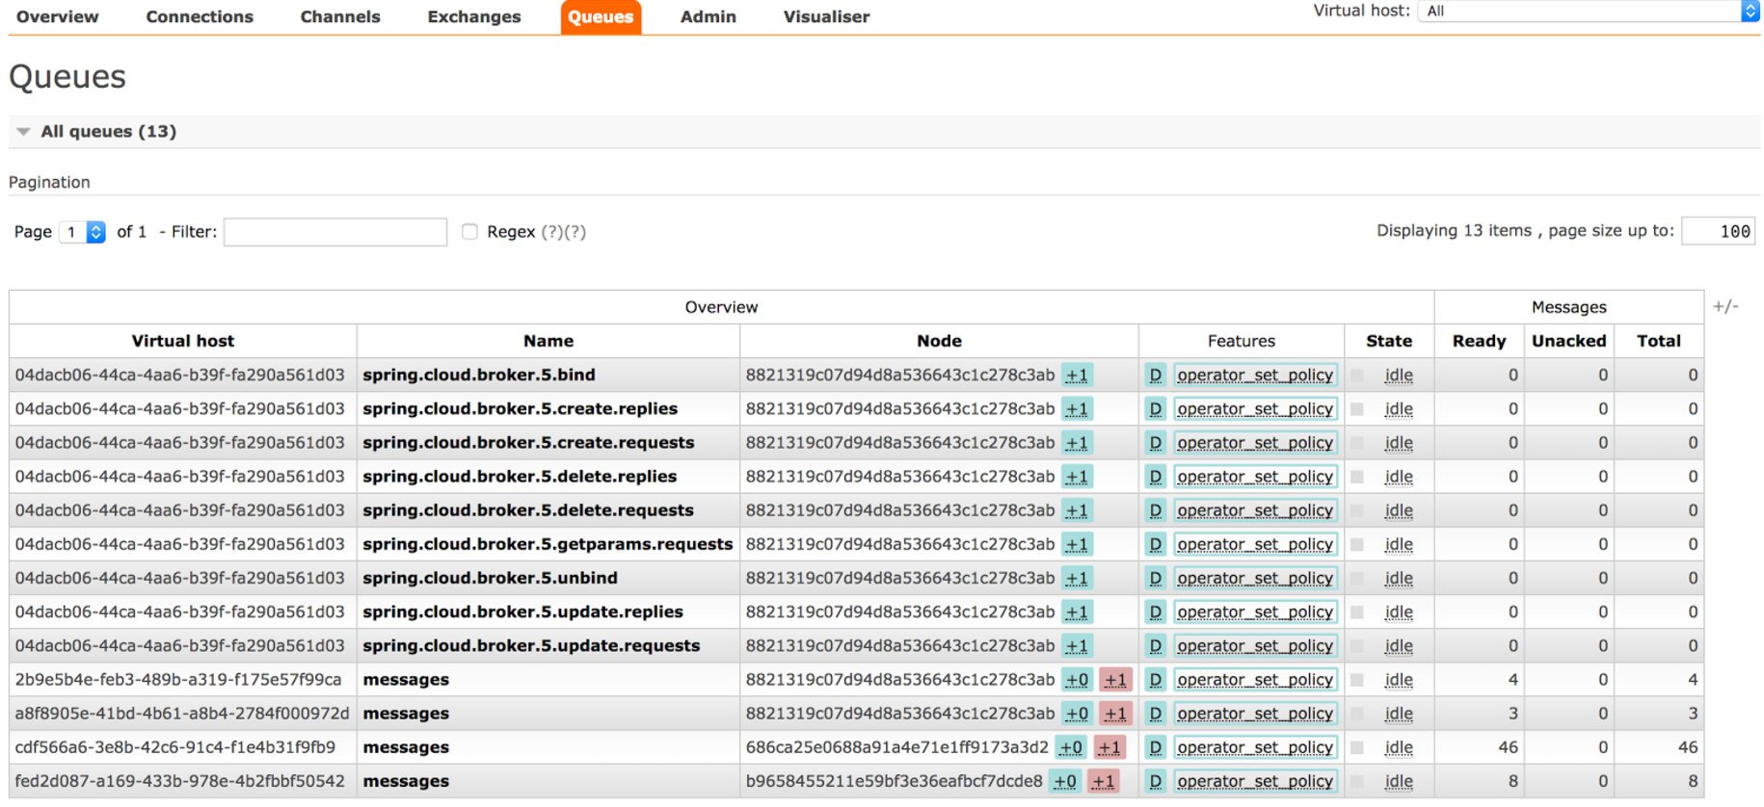Click the +/- column selector icon
The width and height of the screenshot is (1764, 807).
click(1724, 307)
